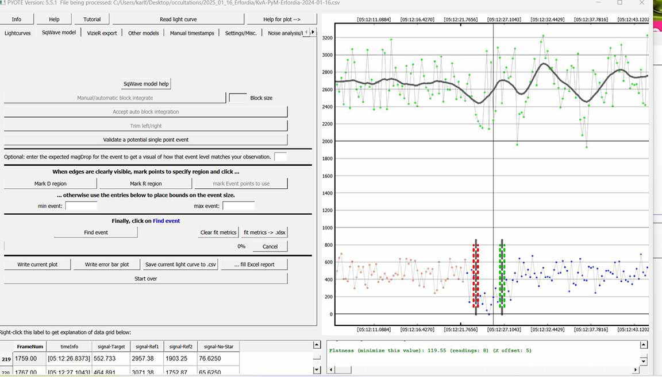Click log panel scroll down arrow
This screenshot has height=377, width=662.
coord(644,362)
